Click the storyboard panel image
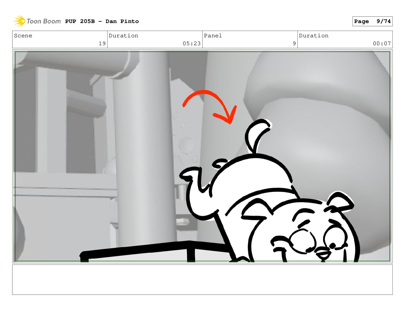 [x=202, y=156]
